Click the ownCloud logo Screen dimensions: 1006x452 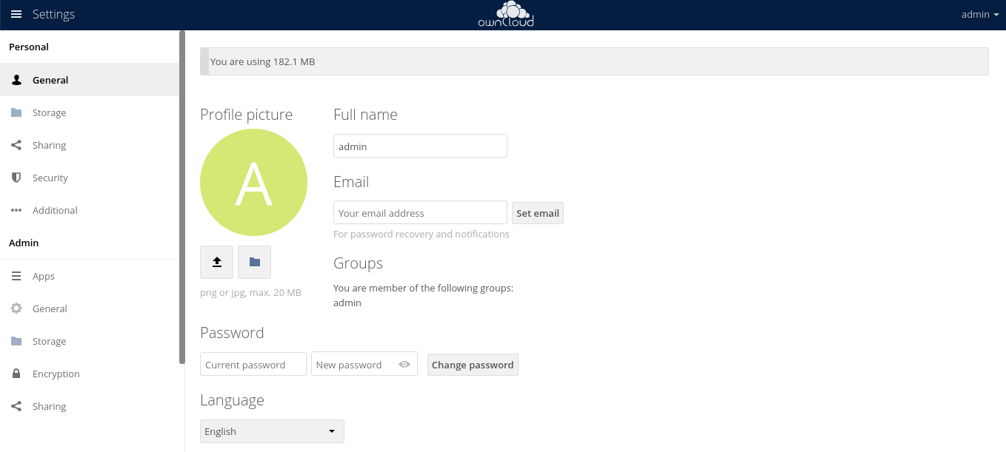[x=506, y=14]
